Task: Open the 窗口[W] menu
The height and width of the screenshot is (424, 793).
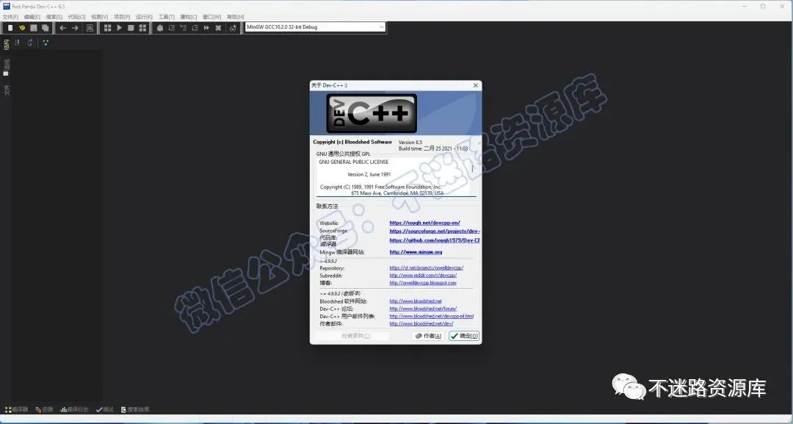Action: point(211,17)
